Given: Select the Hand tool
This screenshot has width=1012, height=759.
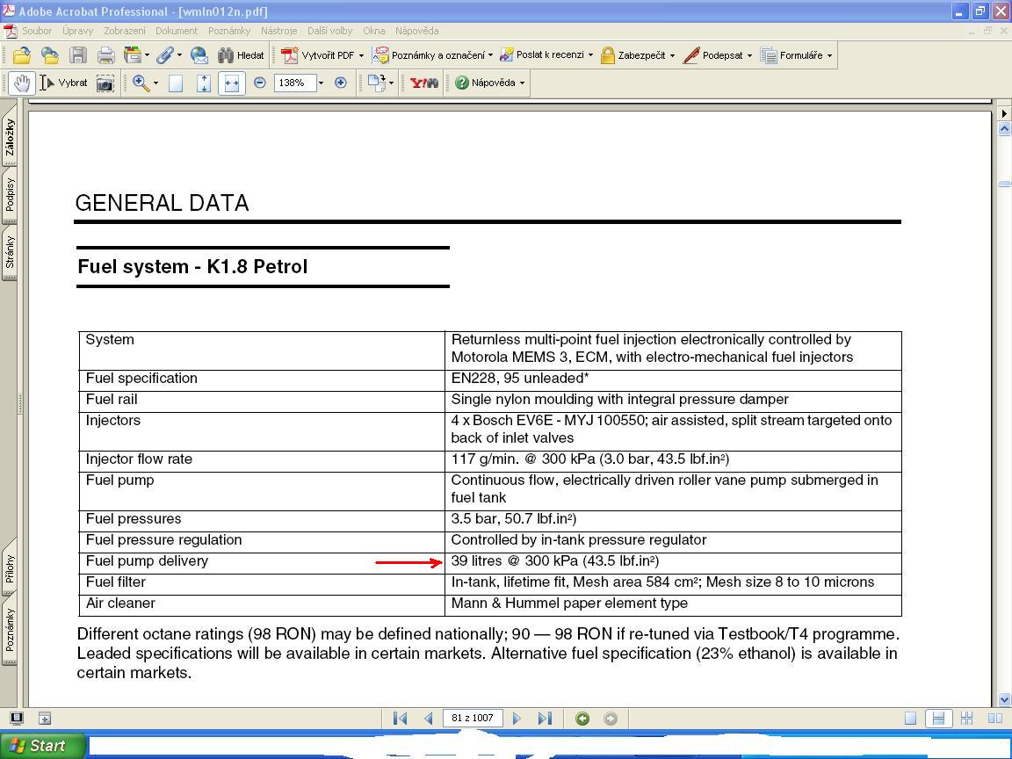Looking at the screenshot, I should click(22, 83).
